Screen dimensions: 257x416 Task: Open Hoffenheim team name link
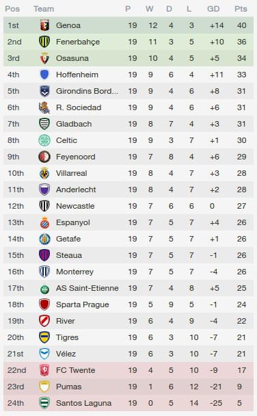77,75
